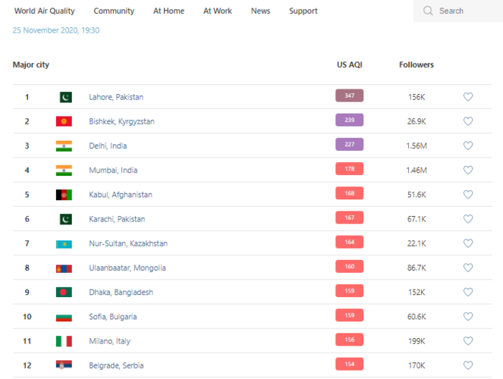This screenshot has height=379, width=503.
Task: Click the Kazakhstan flag beside Nur-Sultan
Action: [64, 243]
